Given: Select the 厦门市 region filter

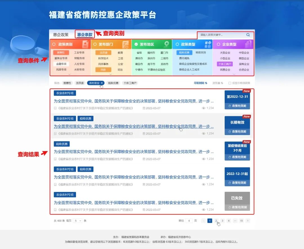Looking at the screenshot, I should pyautogui.click(x=164, y=53).
